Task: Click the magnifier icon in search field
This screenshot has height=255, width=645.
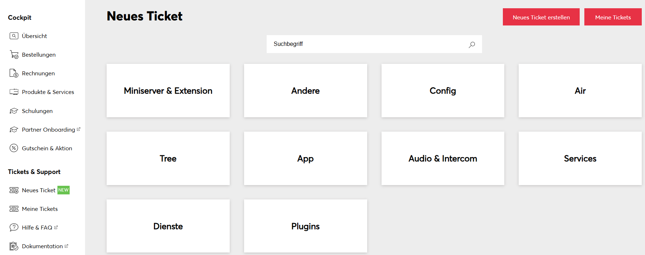Action: pyautogui.click(x=472, y=44)
